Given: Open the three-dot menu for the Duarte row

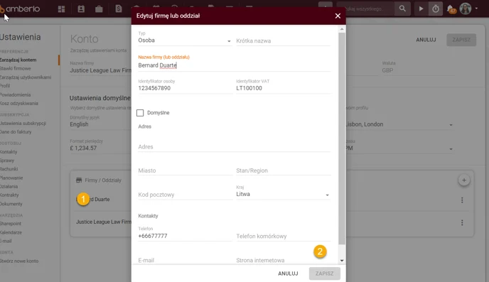Looking at the screenshot, I should tap(462, 200).
